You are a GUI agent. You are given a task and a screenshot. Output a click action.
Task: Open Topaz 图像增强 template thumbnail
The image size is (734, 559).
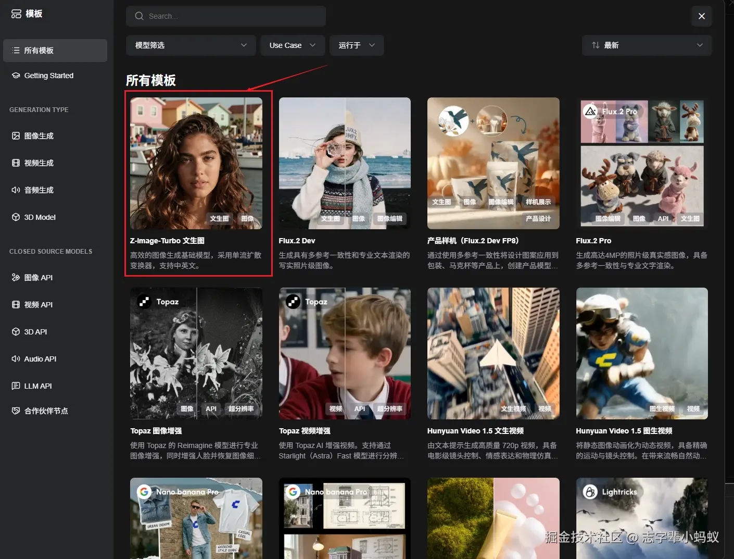coord(196,353)
